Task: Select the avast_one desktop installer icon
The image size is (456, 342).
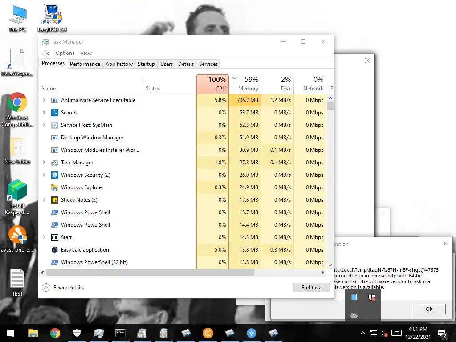Action: 17,239
